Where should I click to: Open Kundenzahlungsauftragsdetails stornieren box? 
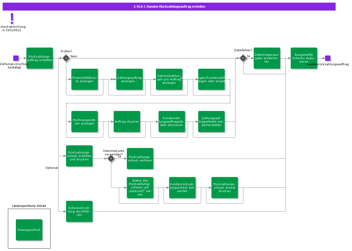tap(172, 122)
